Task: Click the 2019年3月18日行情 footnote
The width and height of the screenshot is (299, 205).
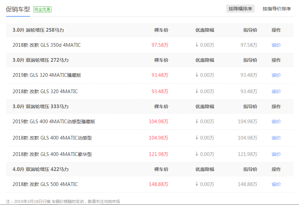Action: 63,202
